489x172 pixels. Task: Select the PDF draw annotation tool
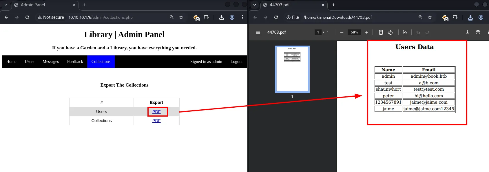click(405, 32)
